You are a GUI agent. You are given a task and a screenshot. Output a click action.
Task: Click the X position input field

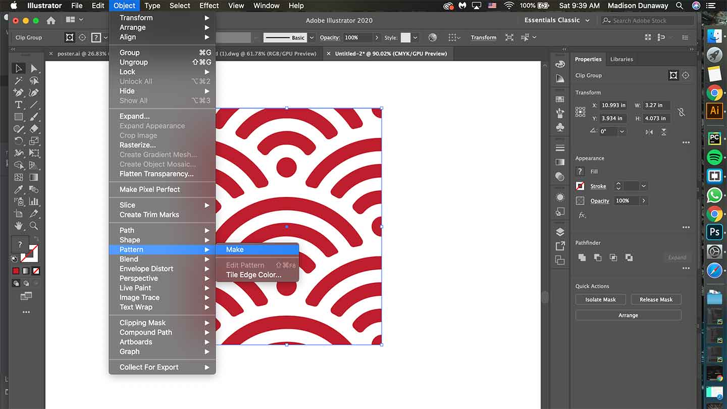tap(613, 106)
